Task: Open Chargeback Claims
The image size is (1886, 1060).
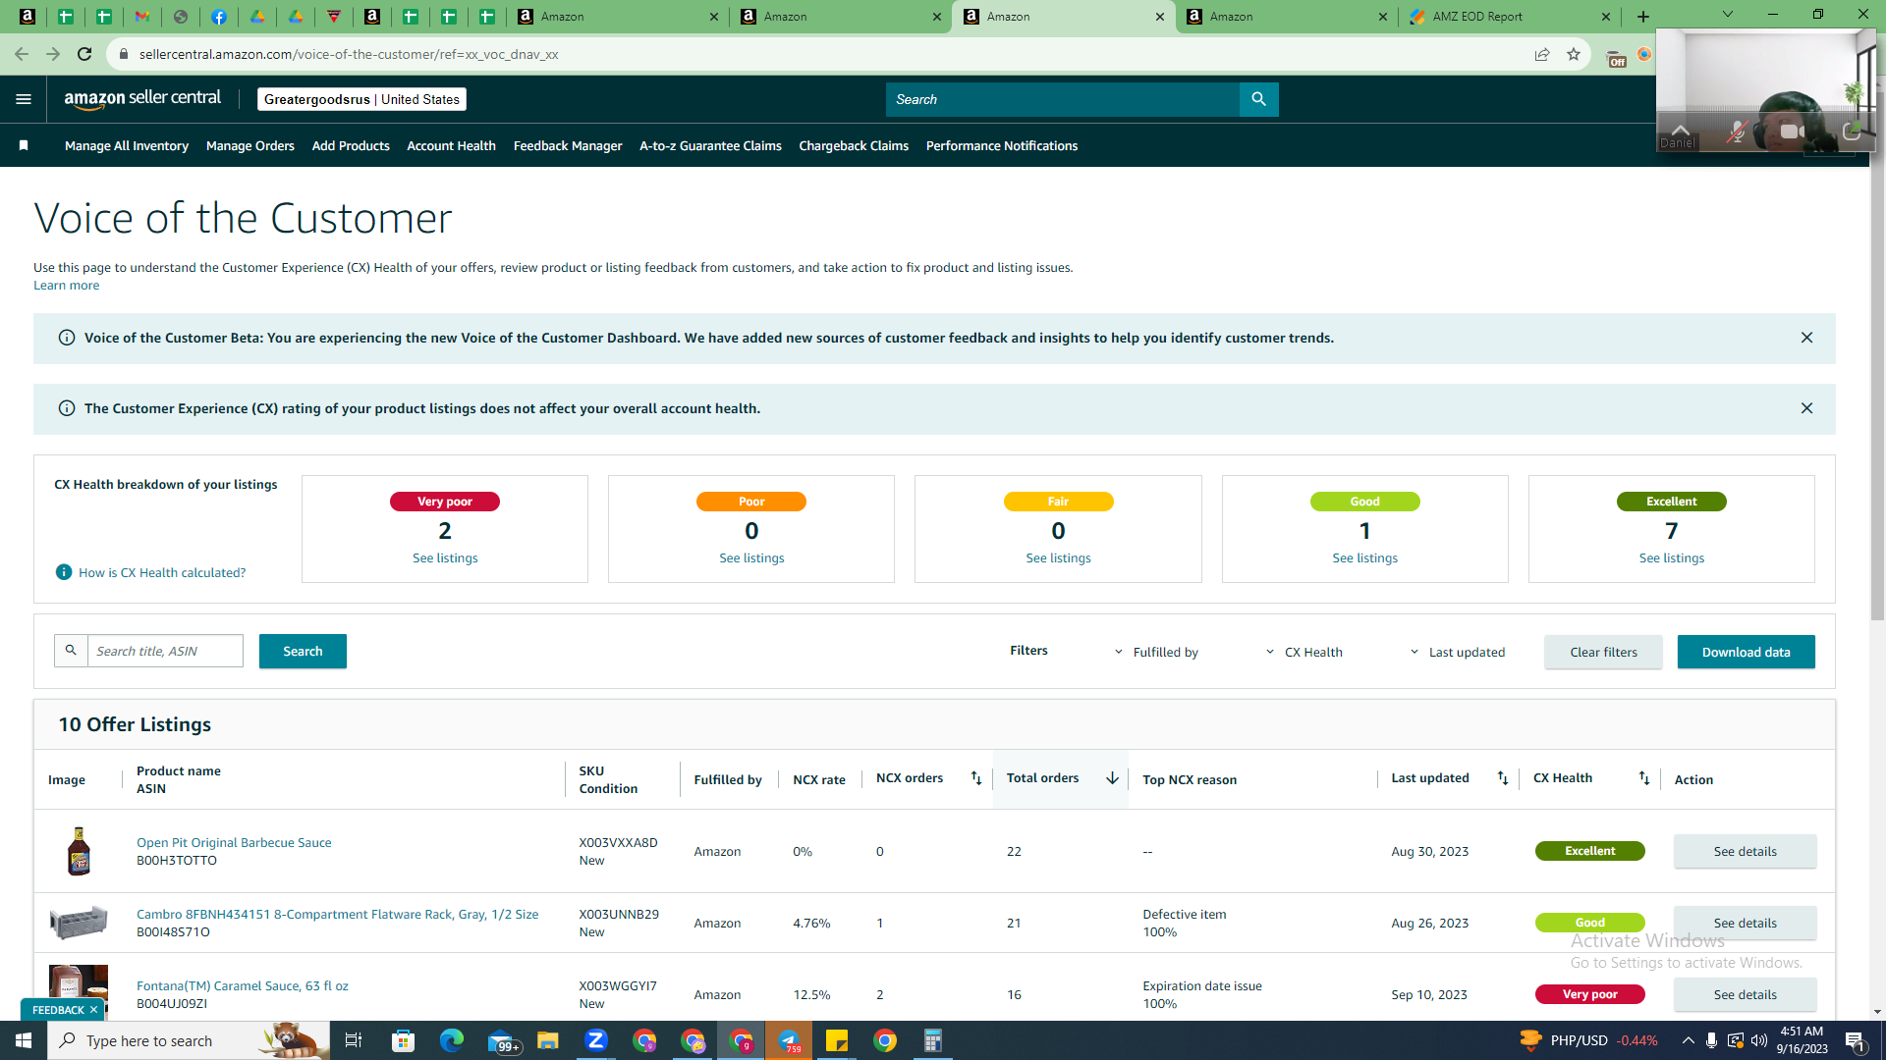Action: [x=854, y=145]
